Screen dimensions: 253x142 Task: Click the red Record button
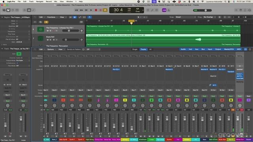point(96,10)
